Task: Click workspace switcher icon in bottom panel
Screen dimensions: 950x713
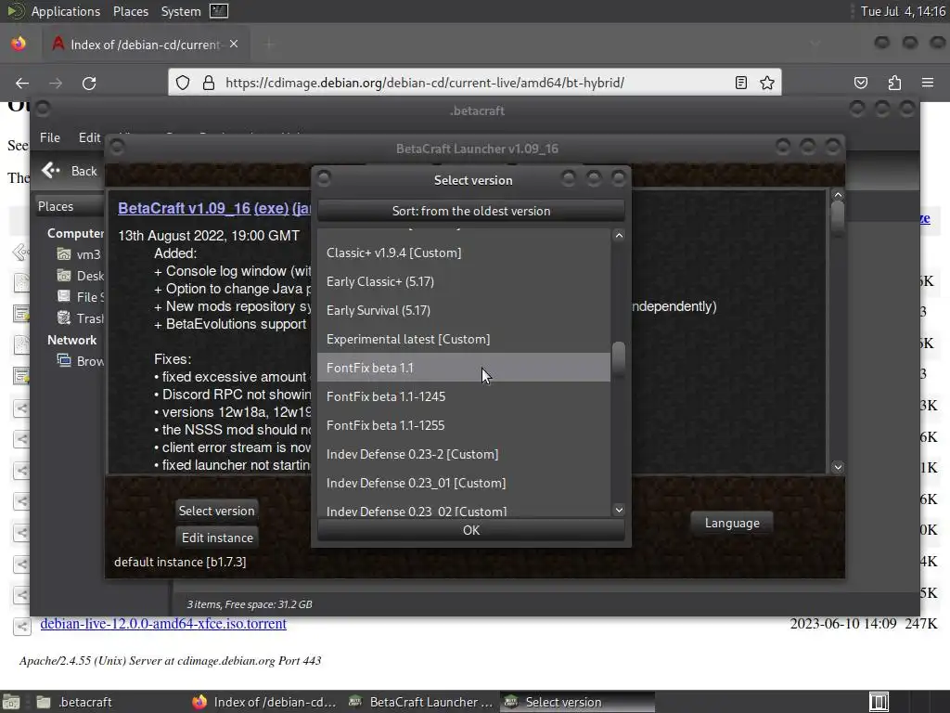Action: [x=879, y=702]
